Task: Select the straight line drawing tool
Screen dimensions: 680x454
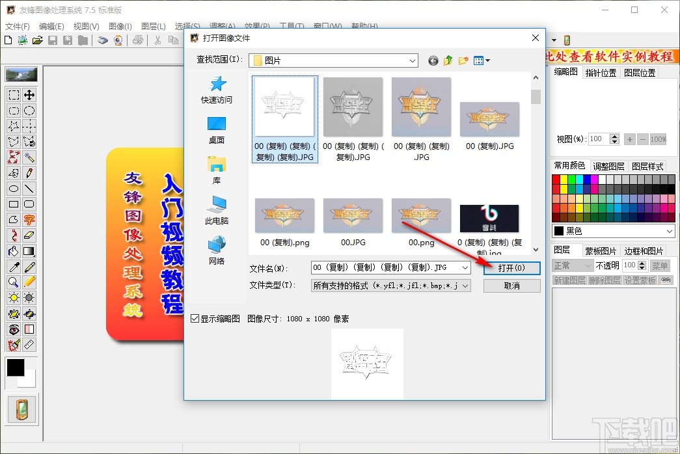Action: coord(29,189)
